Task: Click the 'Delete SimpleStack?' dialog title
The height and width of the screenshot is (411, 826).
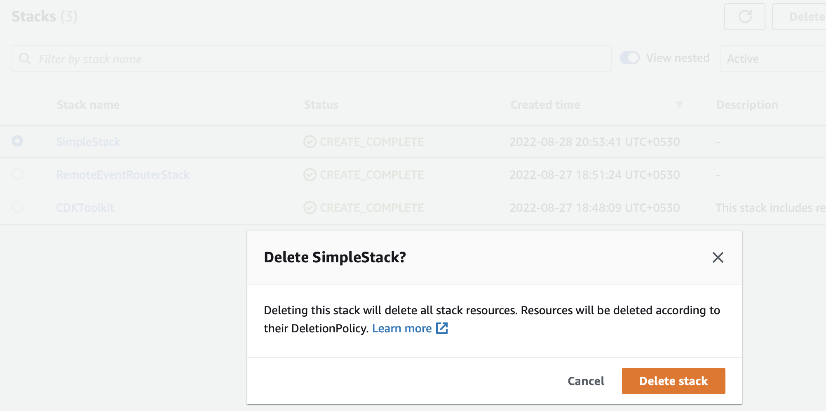Action: pyautogui.click(x=335, y=257)
